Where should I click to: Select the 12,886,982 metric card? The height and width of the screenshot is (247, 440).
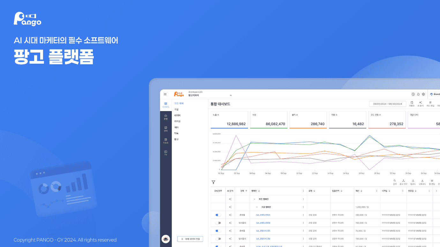pyautogui.click(x=229, y=120)
